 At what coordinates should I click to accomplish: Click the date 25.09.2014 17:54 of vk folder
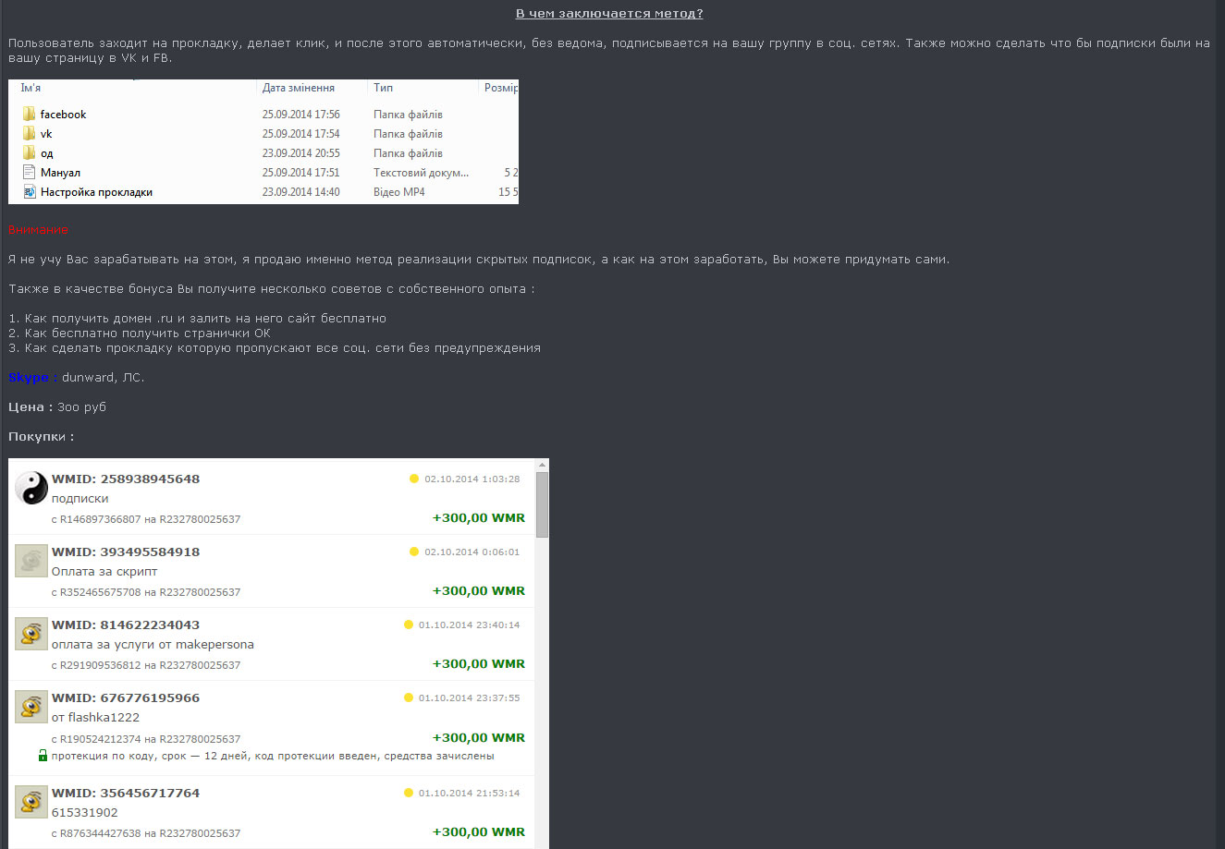click(301, 134)
